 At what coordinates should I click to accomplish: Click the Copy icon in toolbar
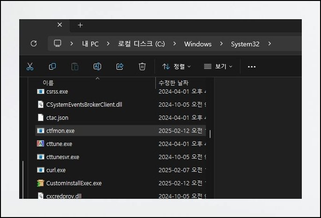click(x=52, y=66)
